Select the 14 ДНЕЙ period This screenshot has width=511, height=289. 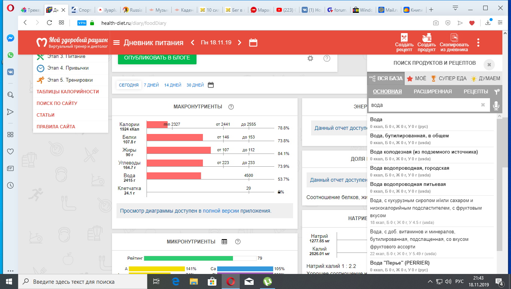173,85
